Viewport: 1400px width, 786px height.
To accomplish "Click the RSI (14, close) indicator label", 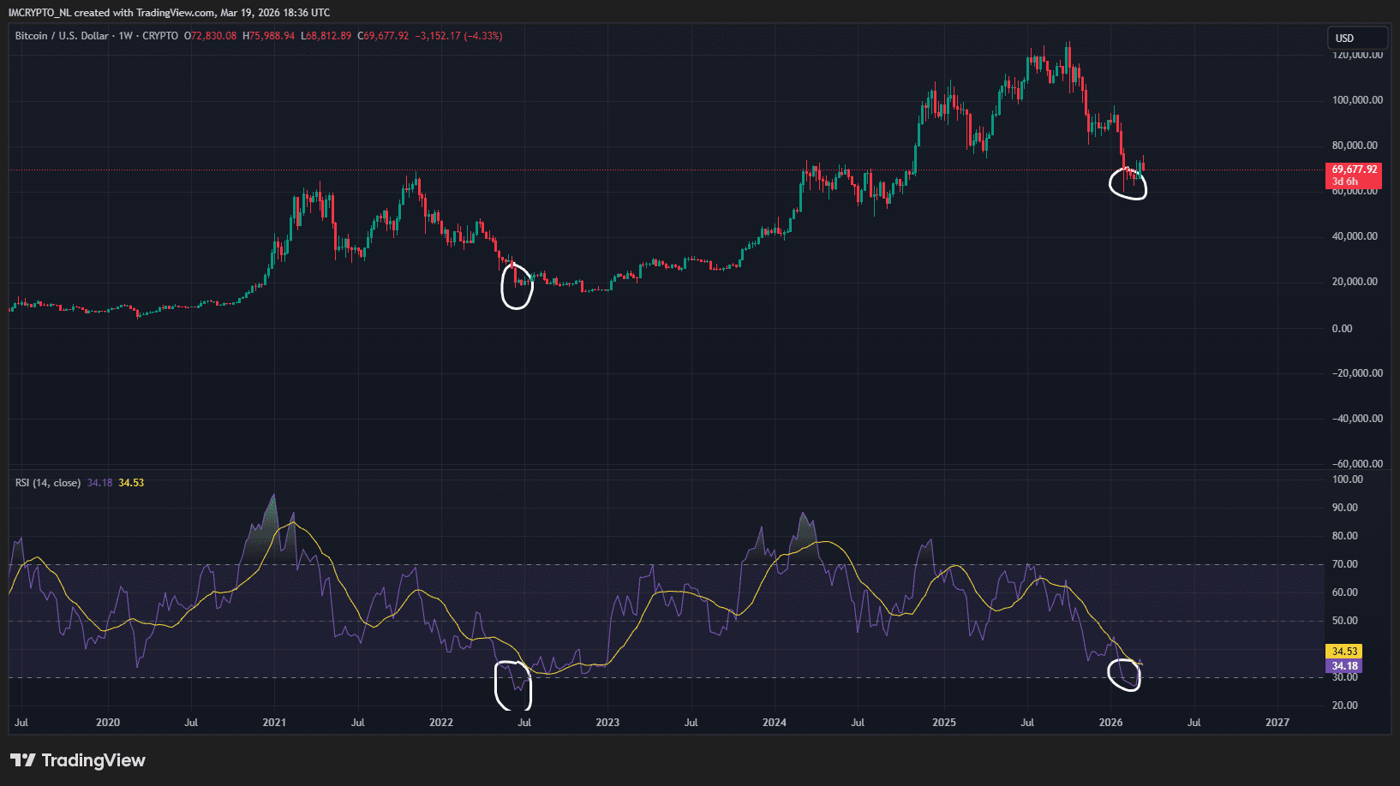I will [48, 483].
